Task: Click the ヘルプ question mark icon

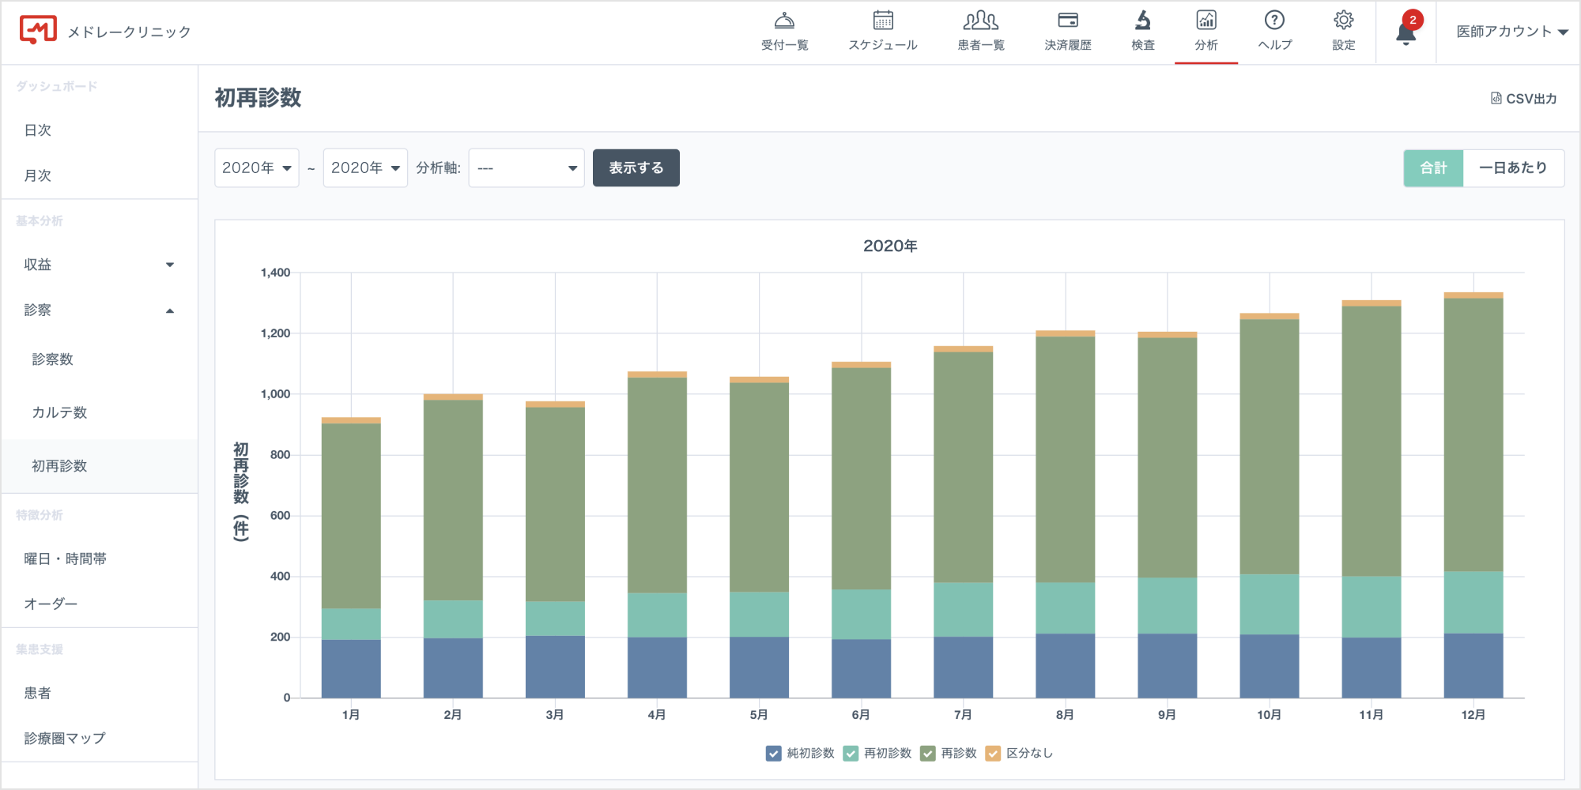Action: pyautogui.click(x=1274, y=22)
